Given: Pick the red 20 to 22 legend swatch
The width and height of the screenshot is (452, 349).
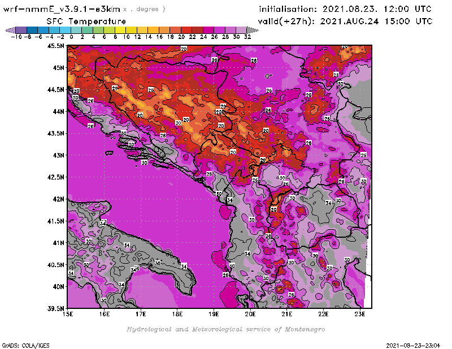Looking at the screenshot, I should (x=186, y=30).
